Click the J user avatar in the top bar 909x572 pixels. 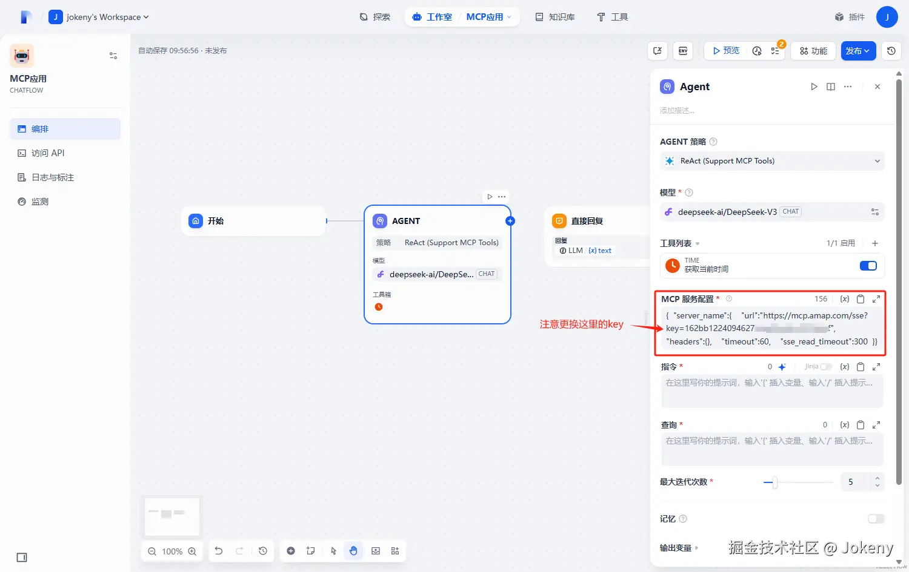pyautogui.click(x=887, y=17)
